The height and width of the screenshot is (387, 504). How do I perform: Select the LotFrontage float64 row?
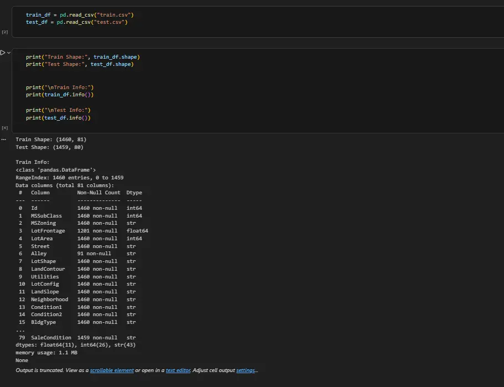click(83, 231)
